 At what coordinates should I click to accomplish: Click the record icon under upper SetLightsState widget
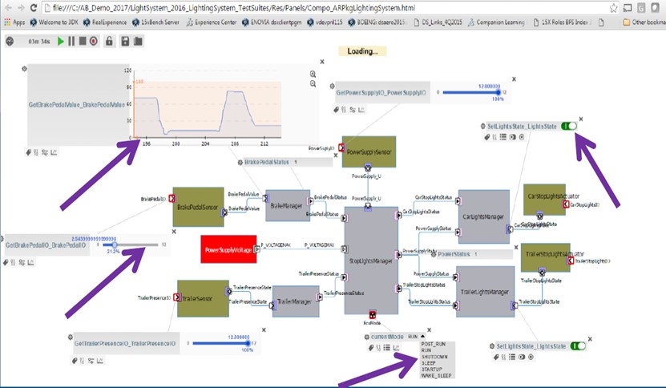(x=522, y=137)
